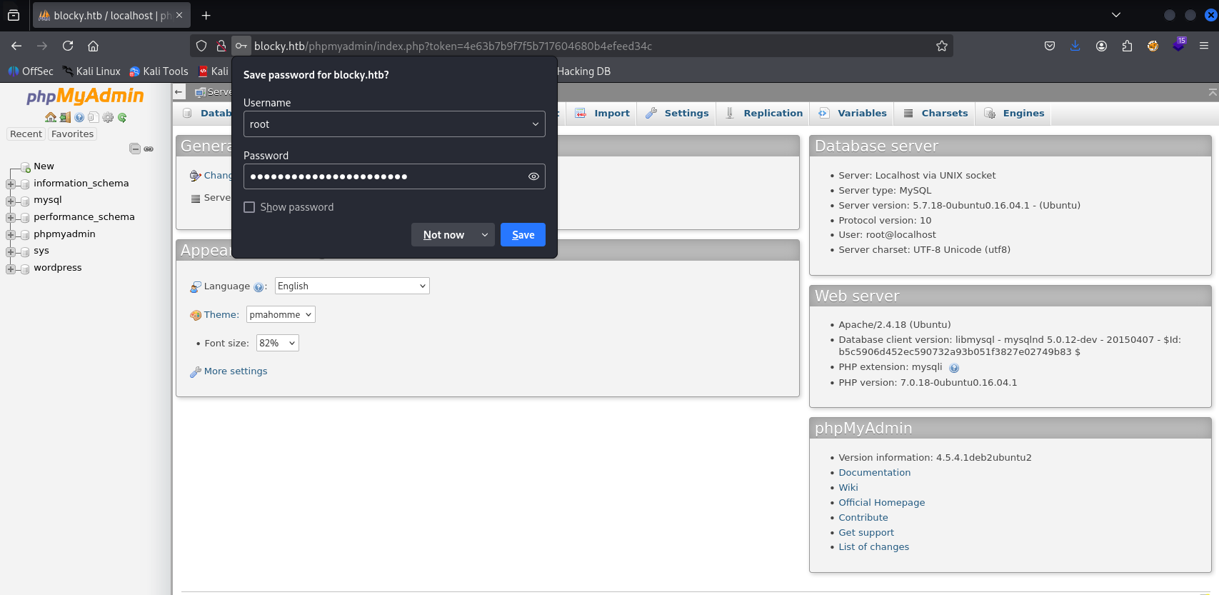This screenshot has height=595, width=1219.
Task: Click Save in the password prompt
Action: 523,235
